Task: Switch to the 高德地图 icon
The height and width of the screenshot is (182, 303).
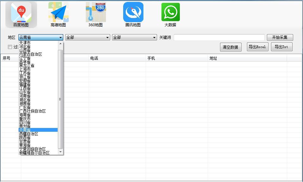Action: click(x=58, y=15)
